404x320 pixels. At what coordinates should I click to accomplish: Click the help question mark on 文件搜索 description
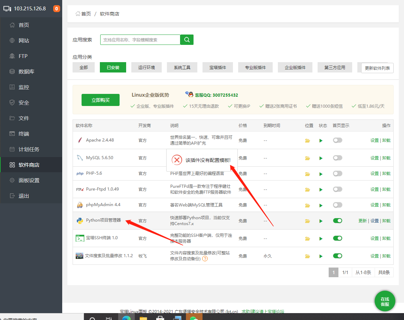[x=205, y=259]
